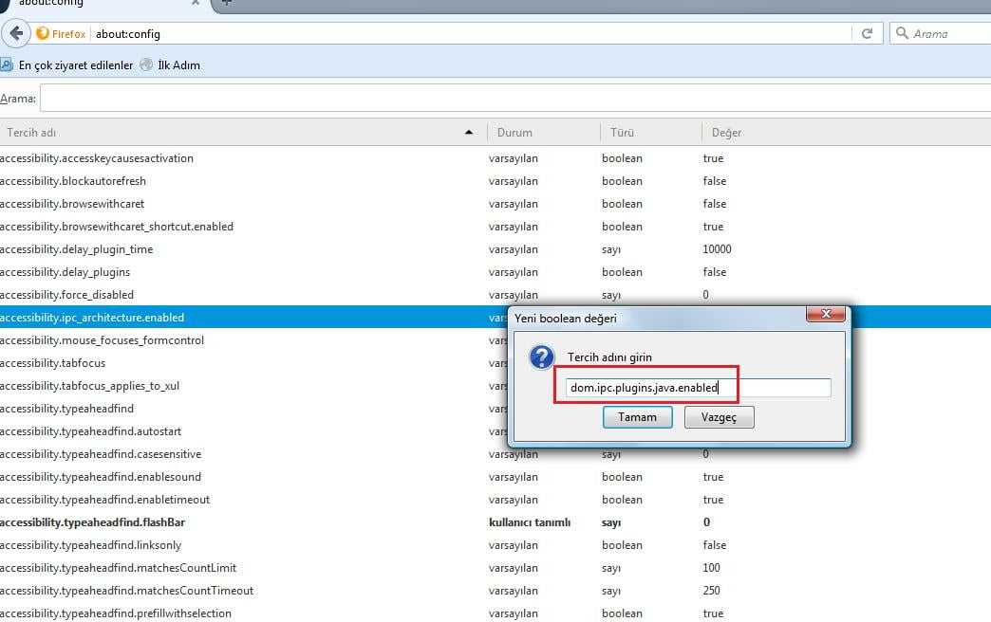
Task: Click the Türü column header
Action: pos(622,132)
